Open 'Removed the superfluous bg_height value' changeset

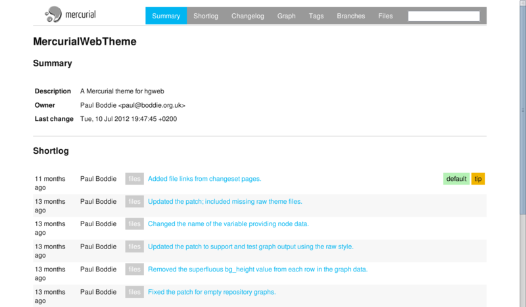pos(258,269)
